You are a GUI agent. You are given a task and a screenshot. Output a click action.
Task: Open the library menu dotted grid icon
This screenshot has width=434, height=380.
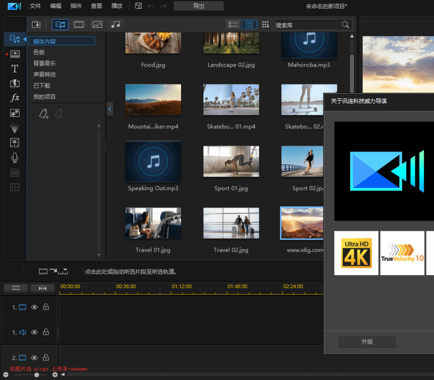pyautogui.click(x=265, y=25)
